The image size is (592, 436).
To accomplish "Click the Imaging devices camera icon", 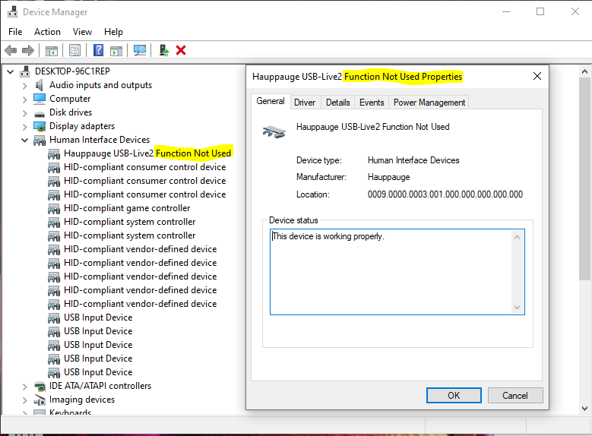I will click(x=40, y=400).
